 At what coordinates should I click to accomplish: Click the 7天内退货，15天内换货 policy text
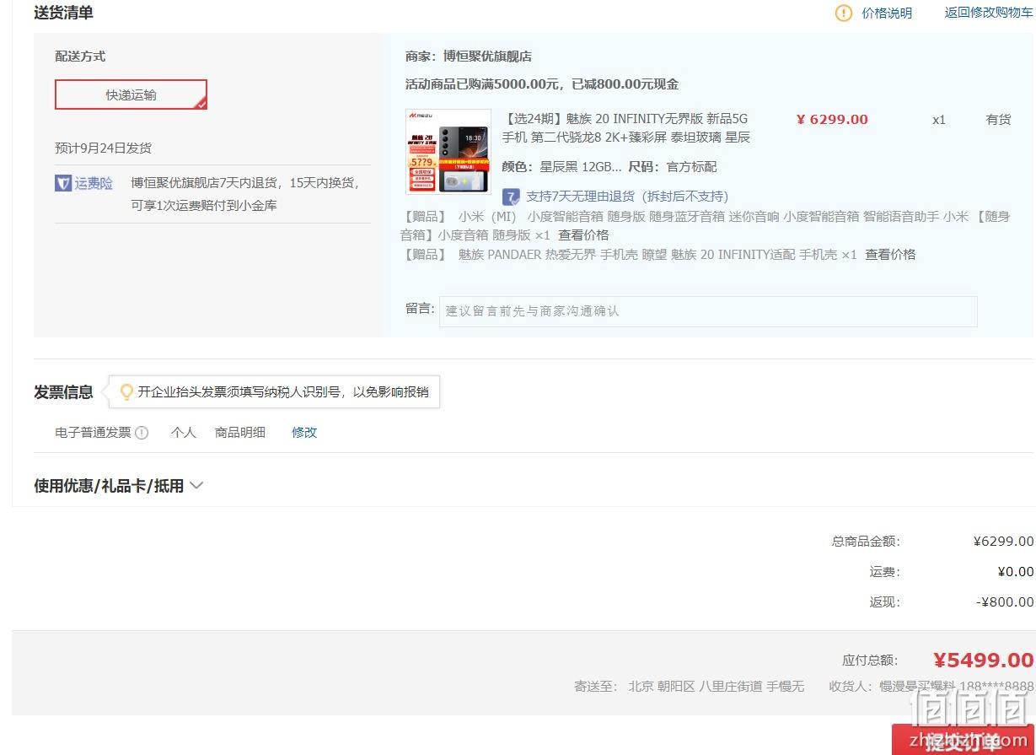click(x=245, y=194)
